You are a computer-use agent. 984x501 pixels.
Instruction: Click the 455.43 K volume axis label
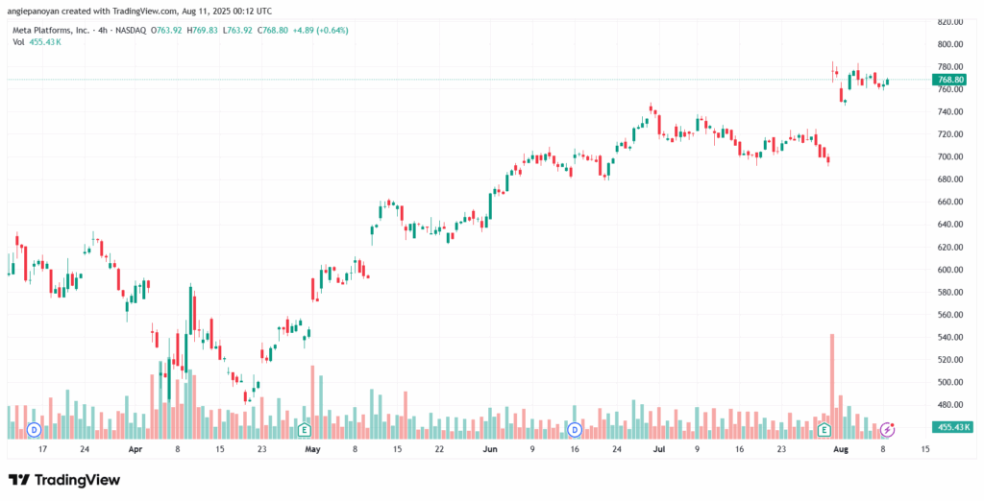954,427
